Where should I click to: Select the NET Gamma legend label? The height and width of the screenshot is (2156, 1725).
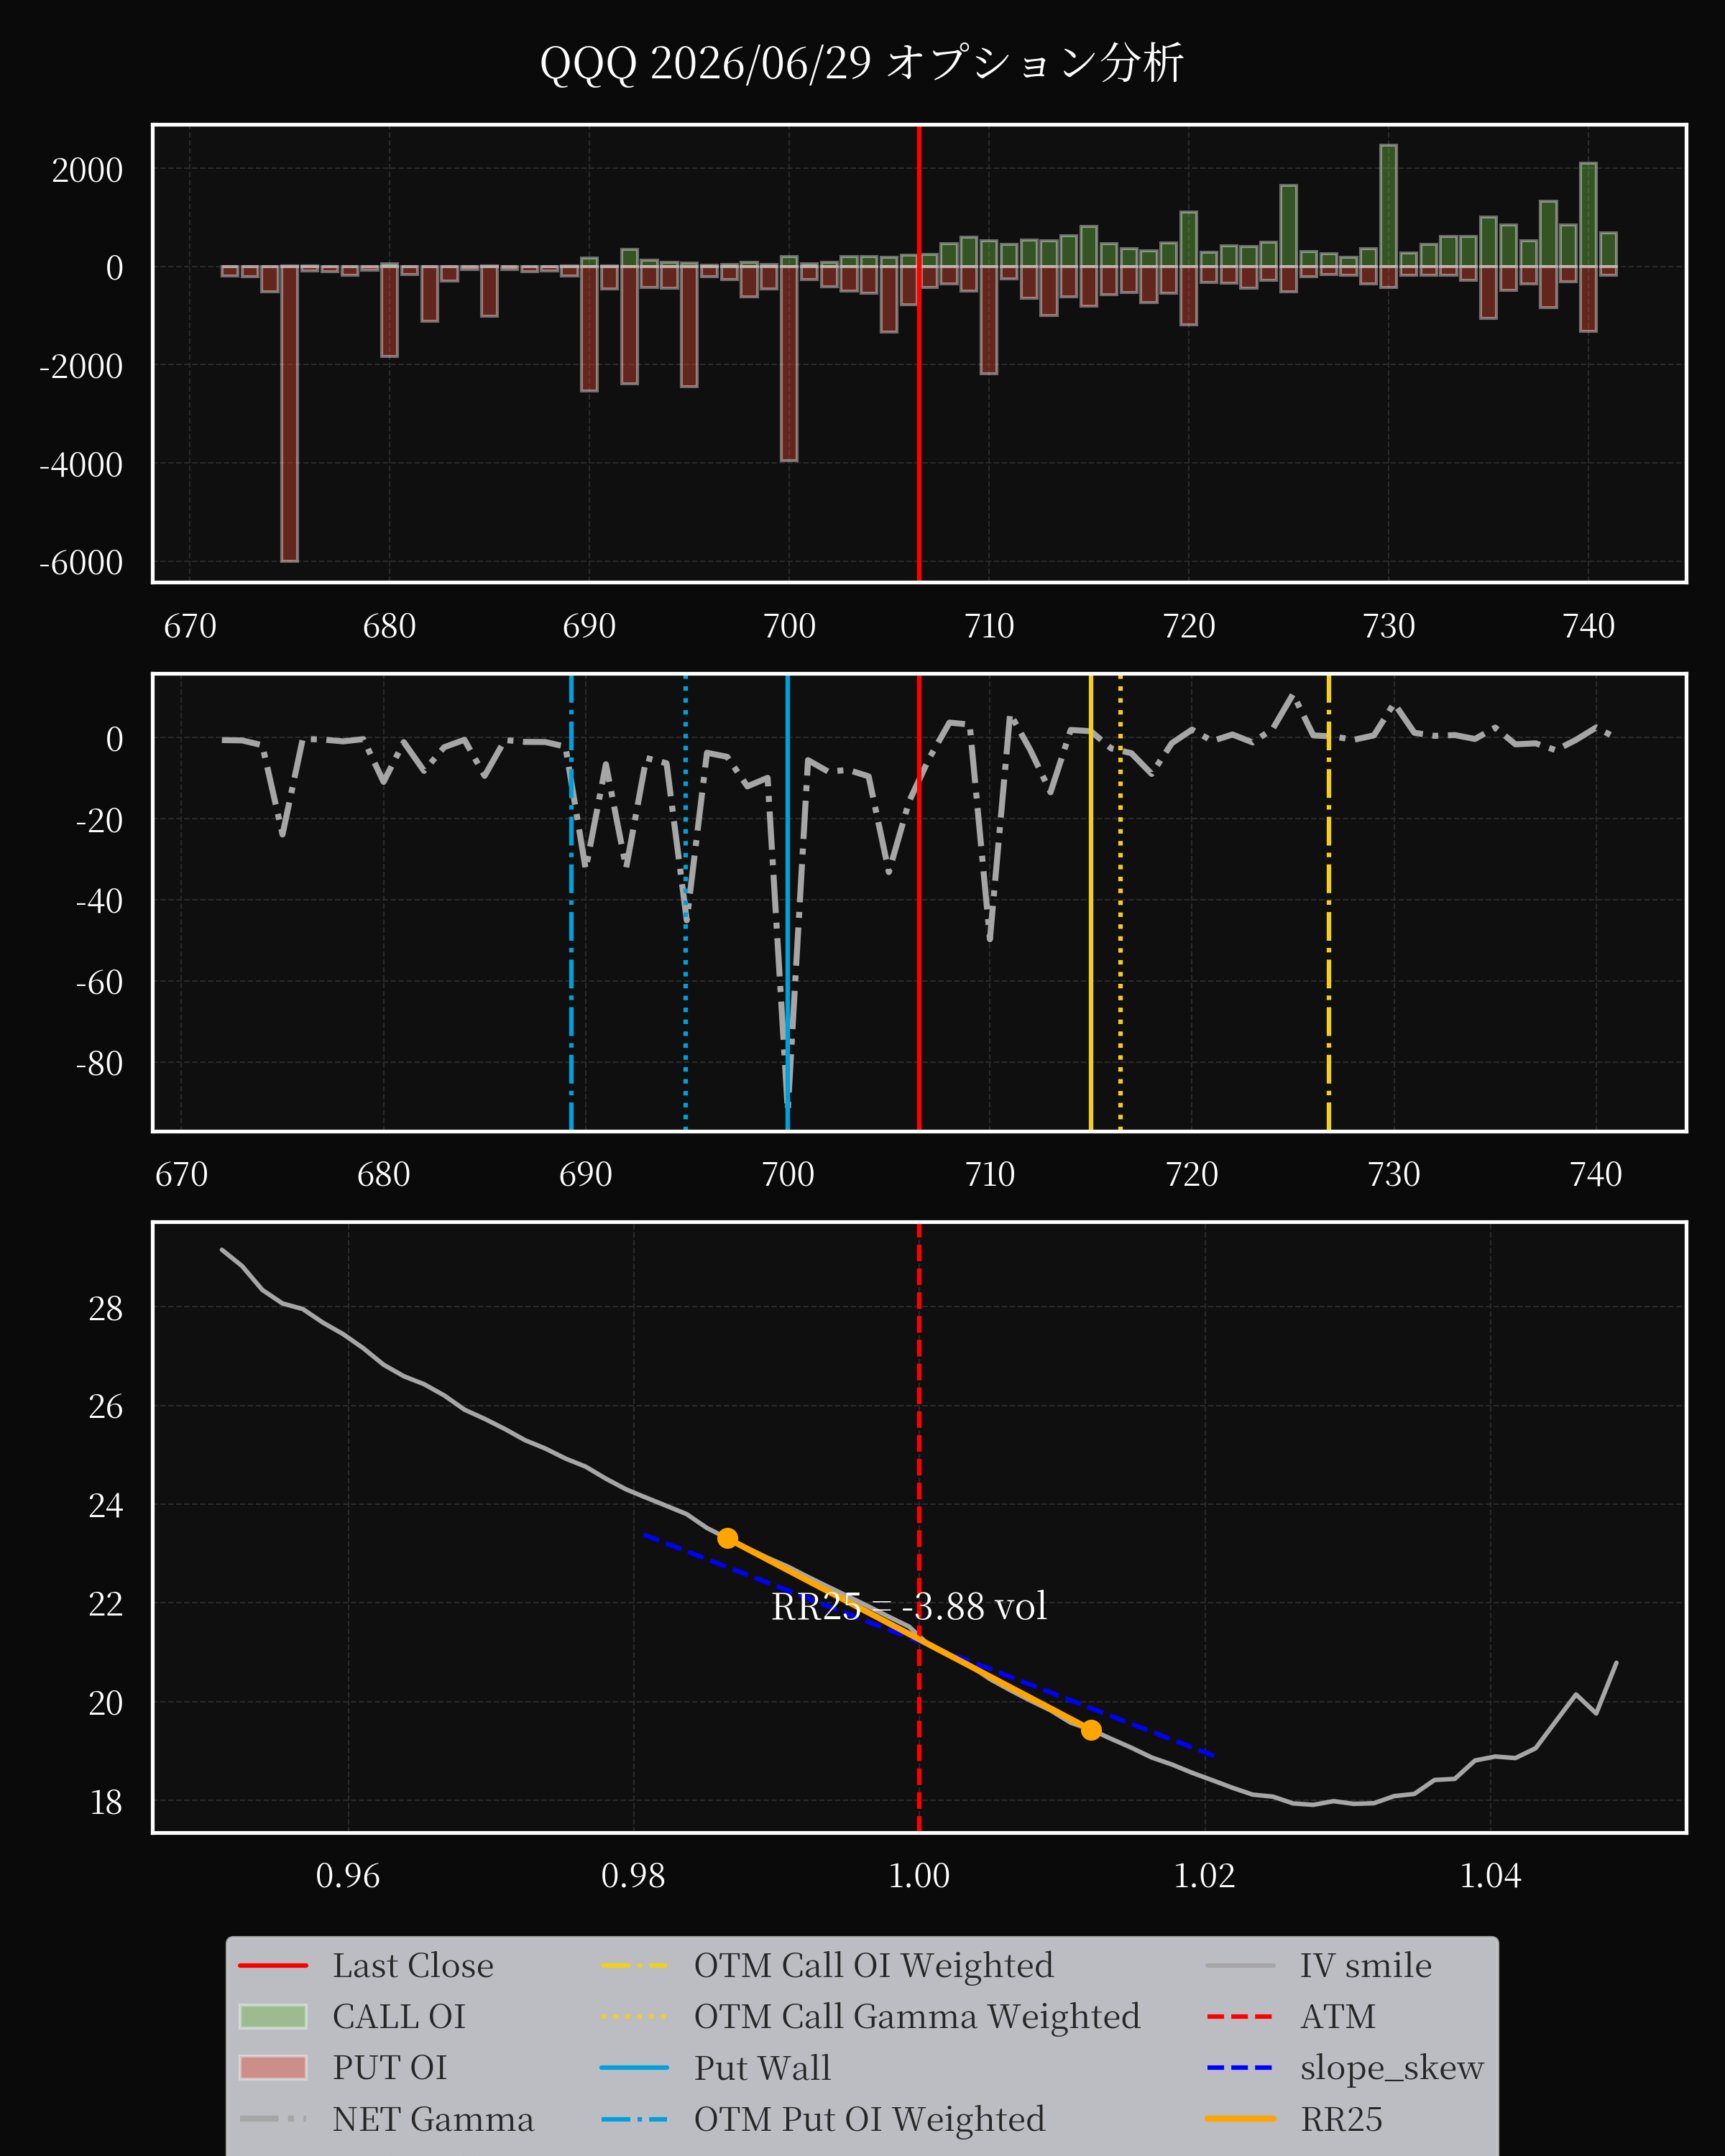(x=433, y=2119)
